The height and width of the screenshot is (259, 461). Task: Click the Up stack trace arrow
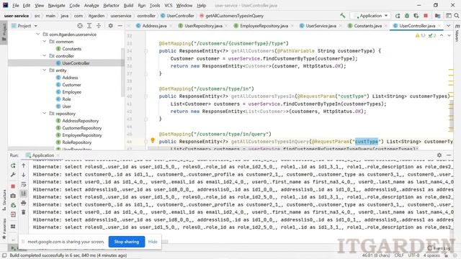(24, 165)
